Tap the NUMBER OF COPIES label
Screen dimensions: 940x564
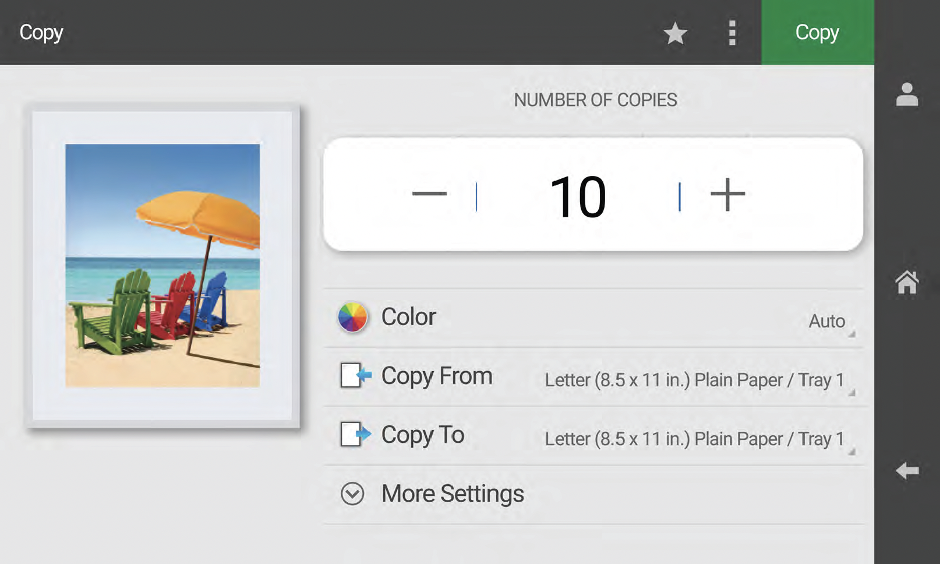595,100
